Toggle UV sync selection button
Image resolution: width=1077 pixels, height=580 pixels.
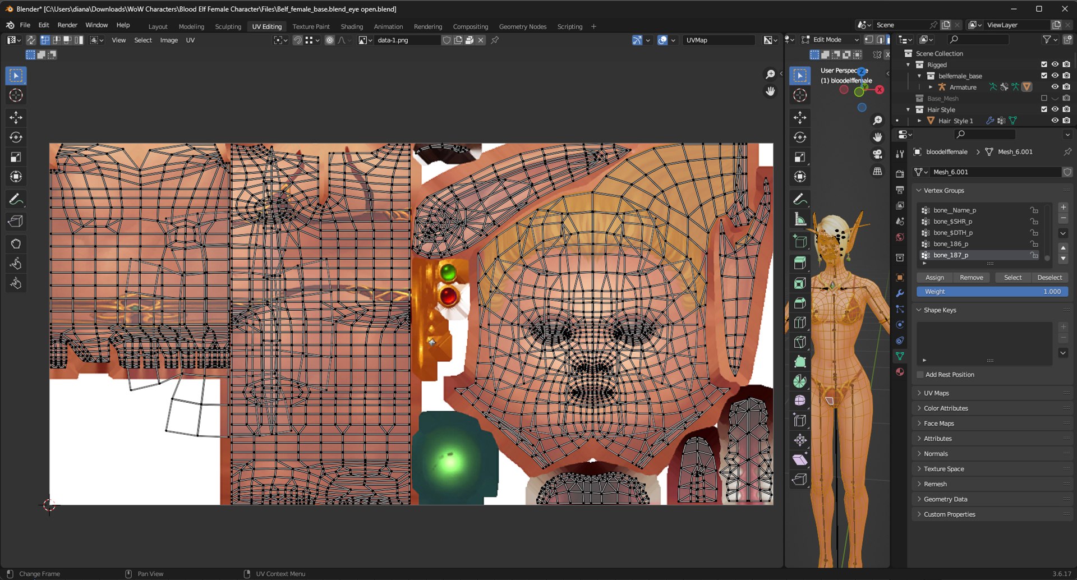coord(31,40)
